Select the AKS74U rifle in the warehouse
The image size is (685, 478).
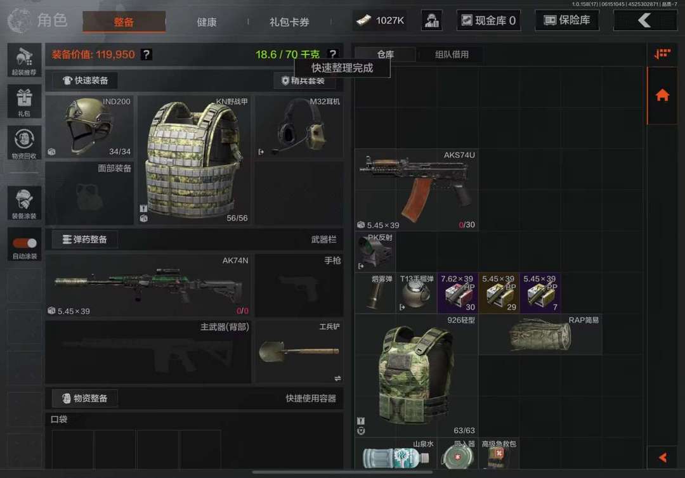point(416,190)
